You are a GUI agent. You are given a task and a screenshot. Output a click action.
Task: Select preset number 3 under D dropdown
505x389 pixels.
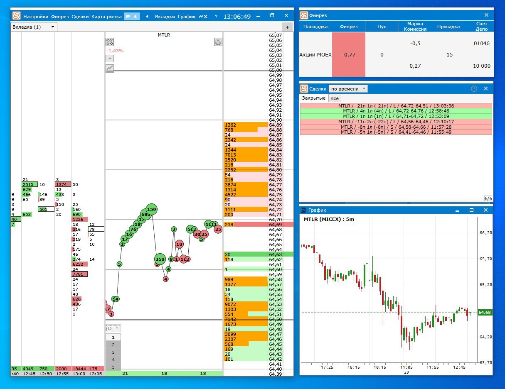pyautogui.click(x=113, y=352)
